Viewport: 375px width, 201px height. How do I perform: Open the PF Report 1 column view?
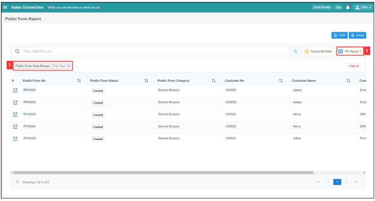click(350, 52)
